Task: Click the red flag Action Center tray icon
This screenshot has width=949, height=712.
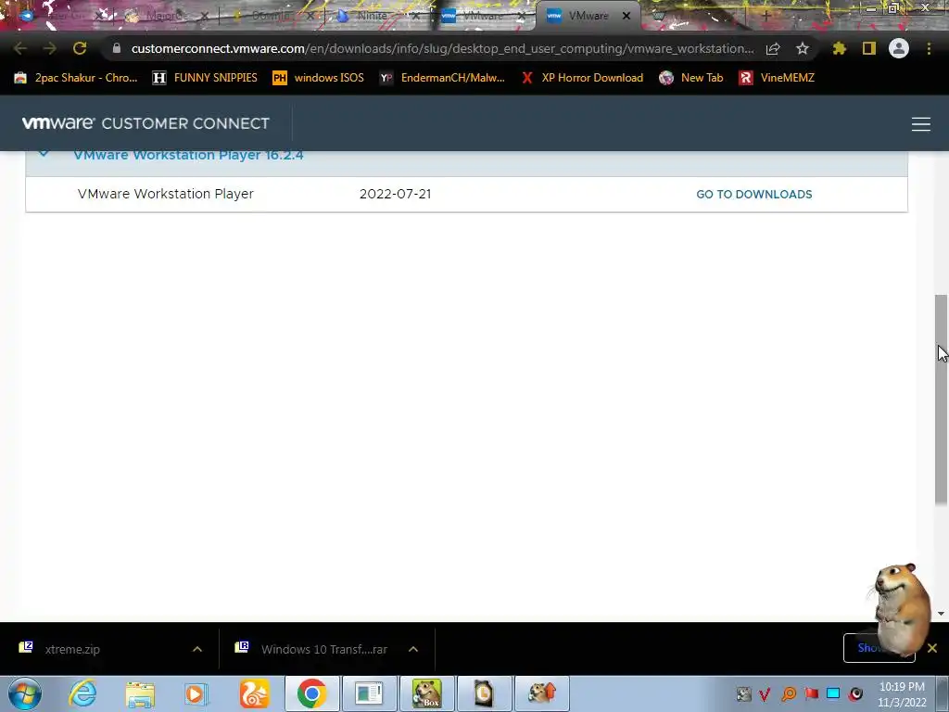Action: tap(811, 693)
